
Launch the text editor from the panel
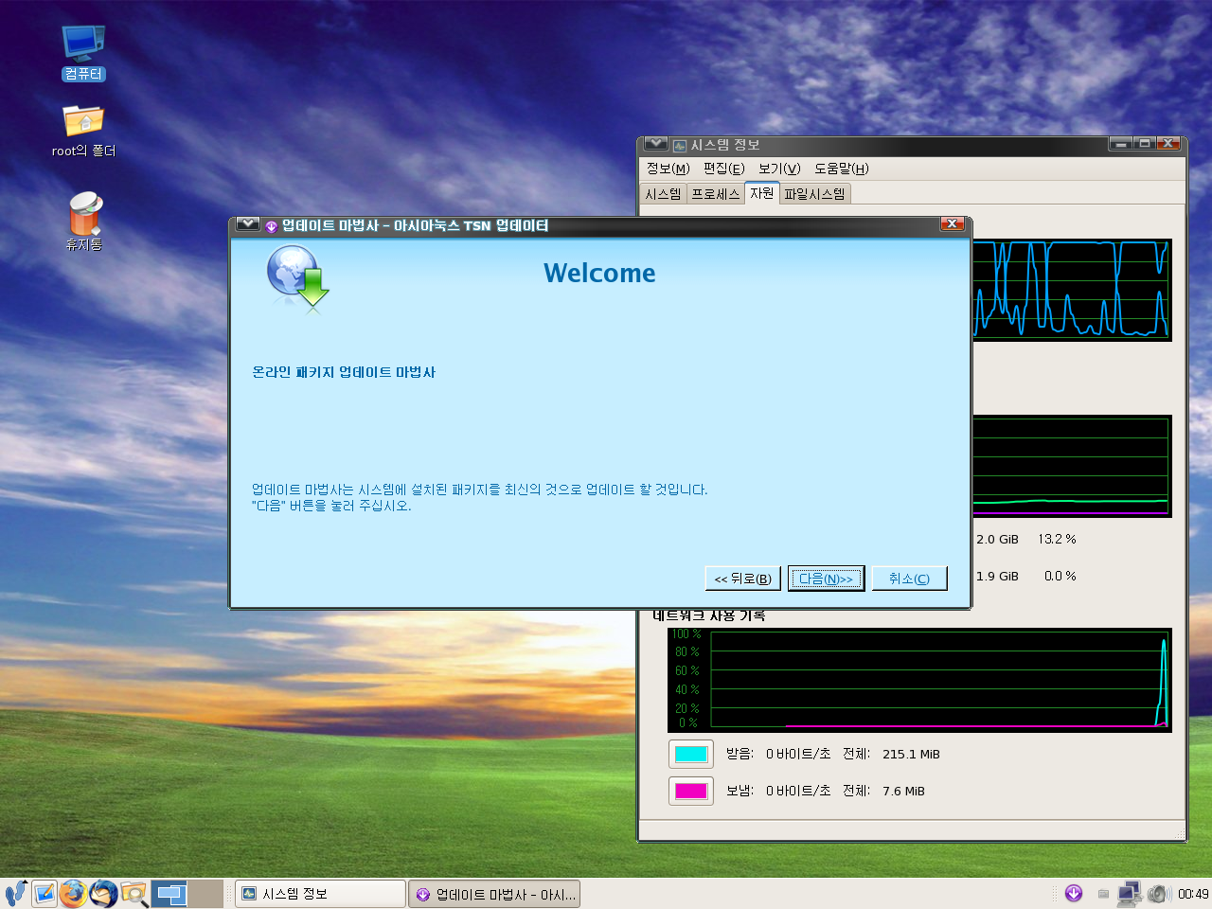coord(45,893)
